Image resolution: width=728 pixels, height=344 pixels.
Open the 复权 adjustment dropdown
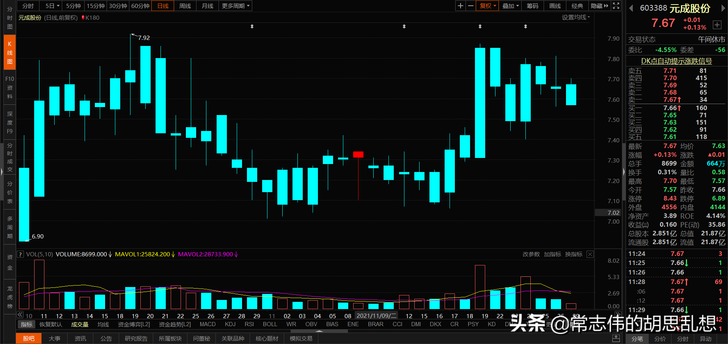[x=487, y=6]
